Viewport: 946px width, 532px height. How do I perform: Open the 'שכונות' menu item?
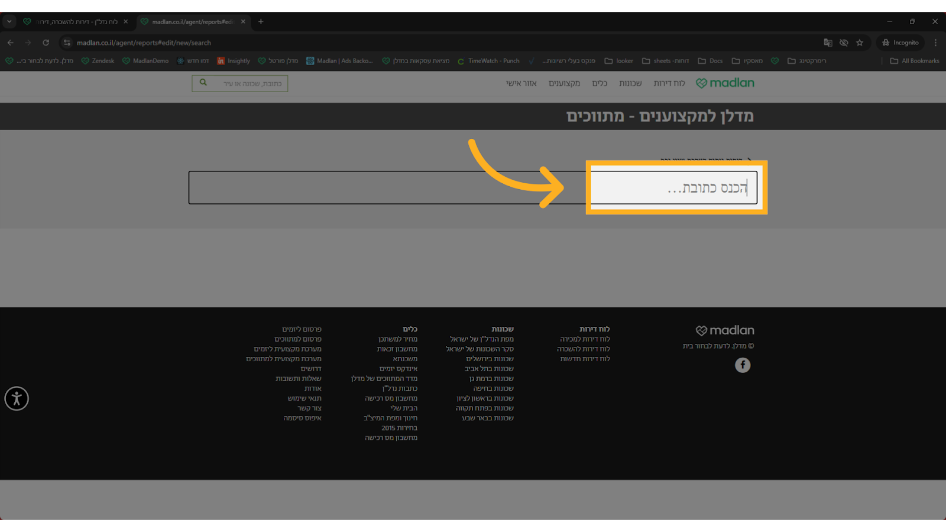[x=630, y=83]
